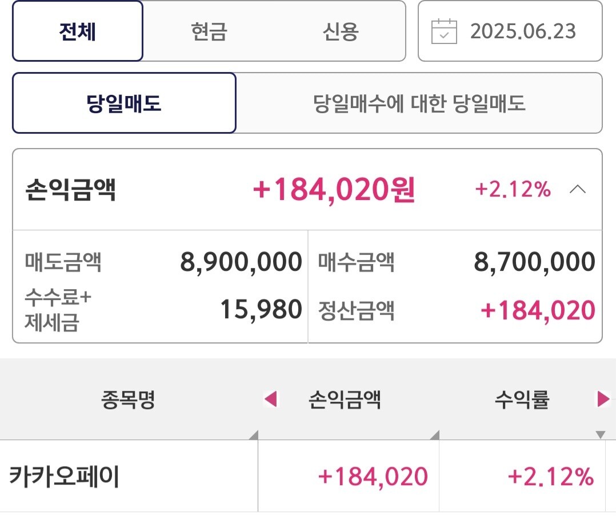Image resolution: width=616 pixels, height=528 pixels.
Task: Click the sort triangle at the 손익금액 column corner
Action: point(435,435)
